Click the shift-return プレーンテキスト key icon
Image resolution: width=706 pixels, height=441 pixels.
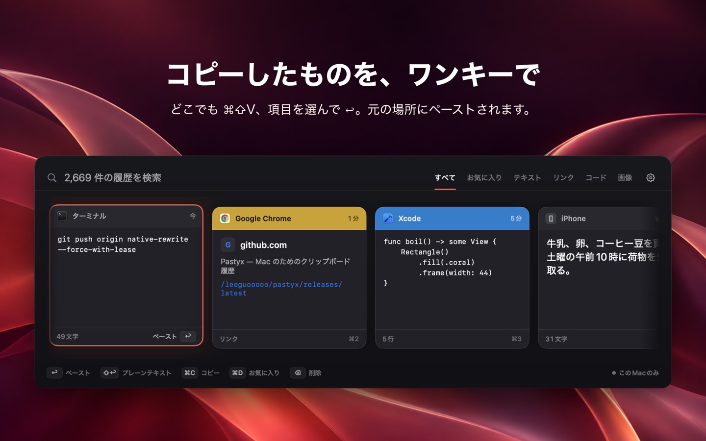109,373
